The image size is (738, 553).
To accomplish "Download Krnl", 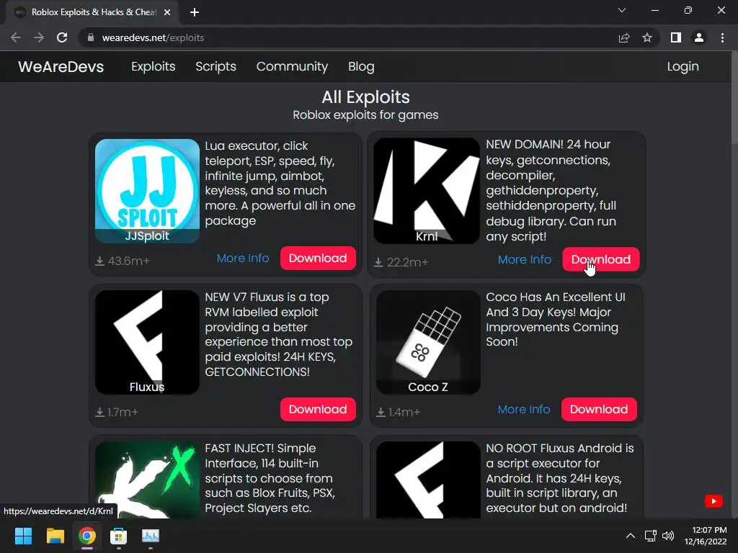I will (601, 259).
